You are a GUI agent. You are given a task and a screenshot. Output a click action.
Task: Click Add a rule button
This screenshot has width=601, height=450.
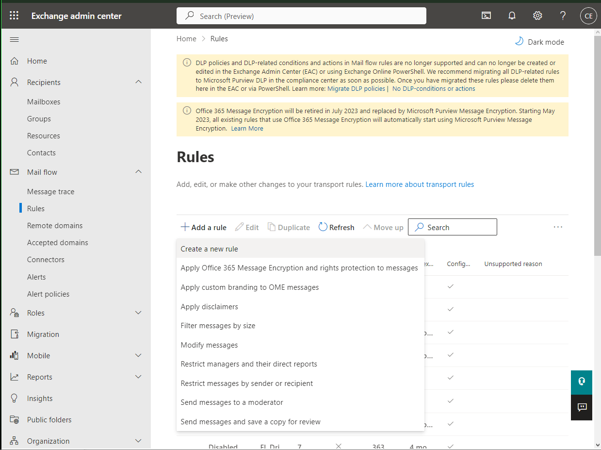pos(204,227)
